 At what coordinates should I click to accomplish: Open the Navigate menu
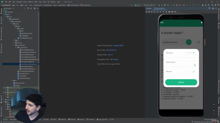point(19,2)
